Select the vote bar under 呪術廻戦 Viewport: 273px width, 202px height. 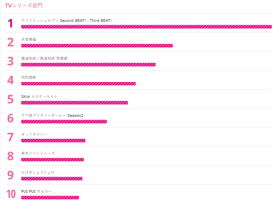pos(78,84)
